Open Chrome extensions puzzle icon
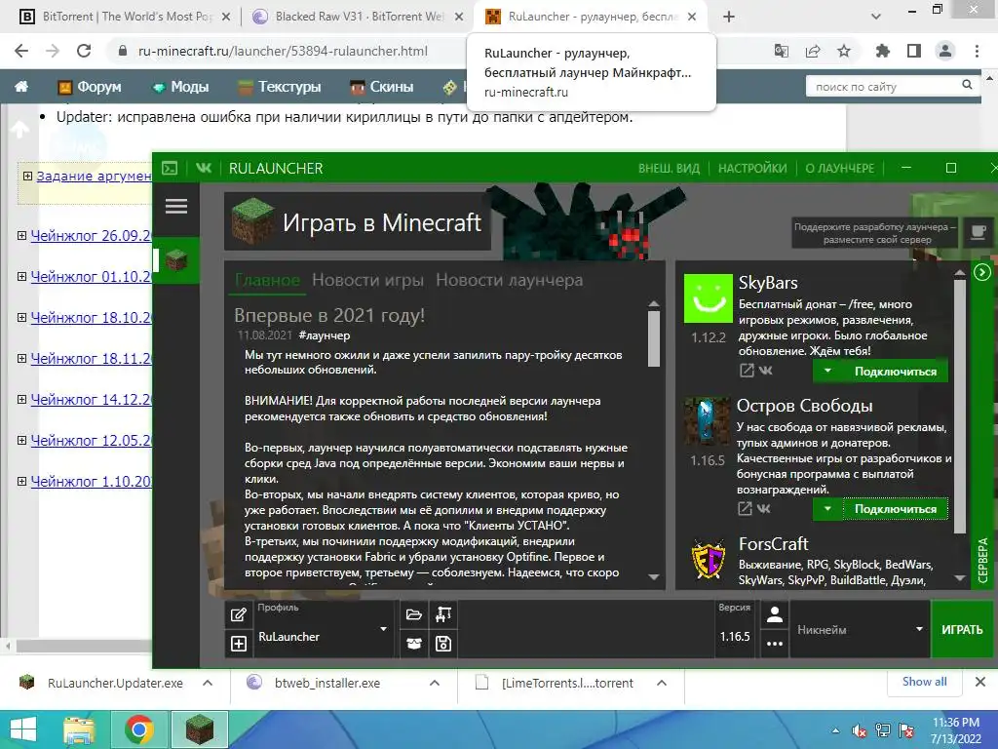This screenshot has height=749, width=998. pos(882,51)
